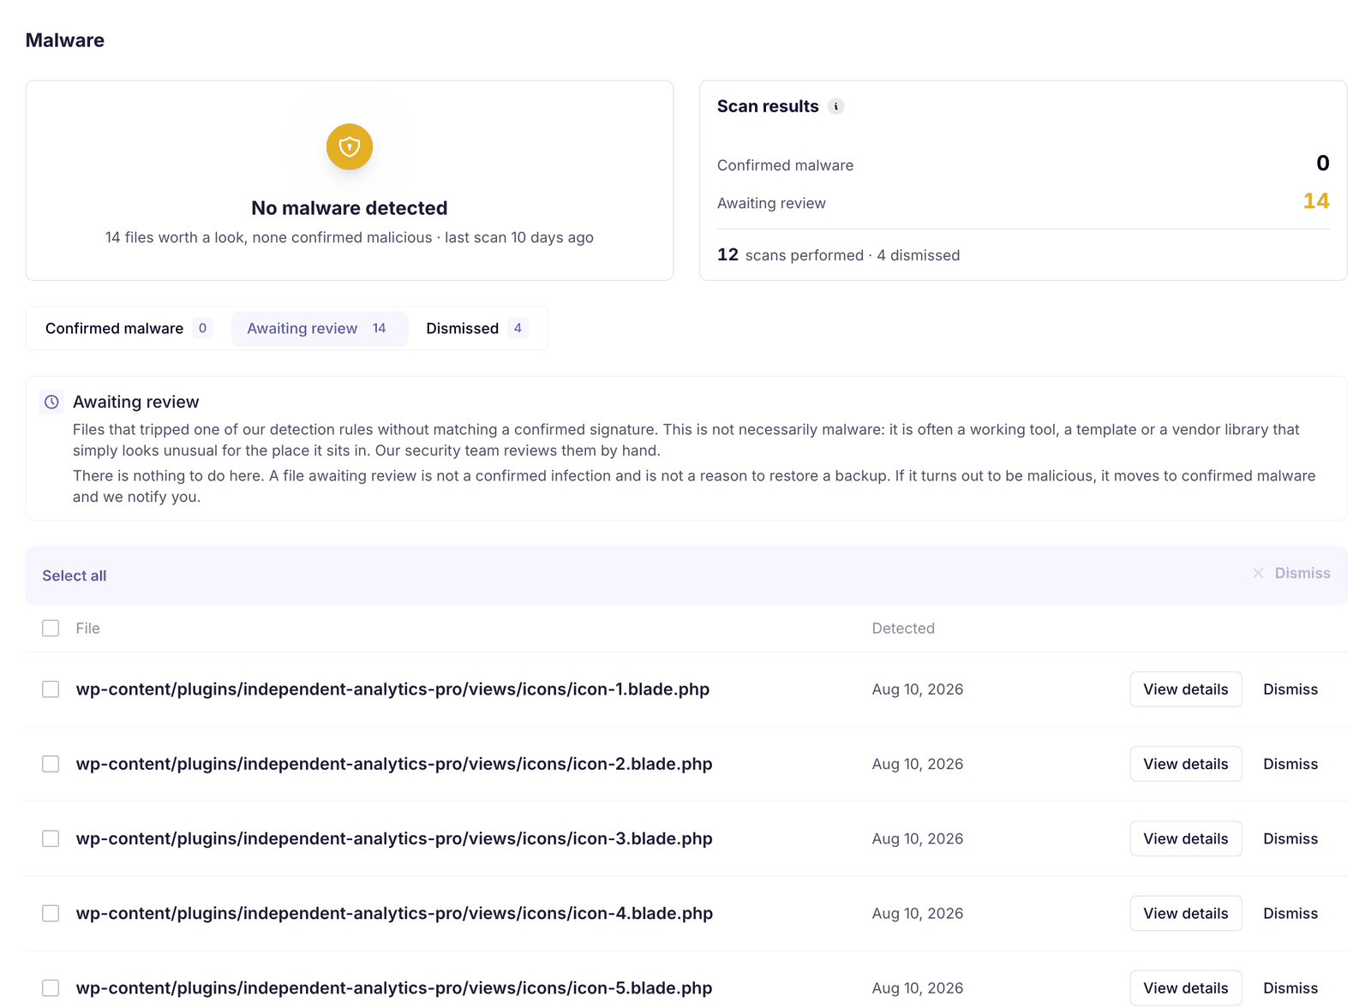Screen dimensions: 1371x1008
Task: View details for icon-4.blade.php
Action: 1186,913
